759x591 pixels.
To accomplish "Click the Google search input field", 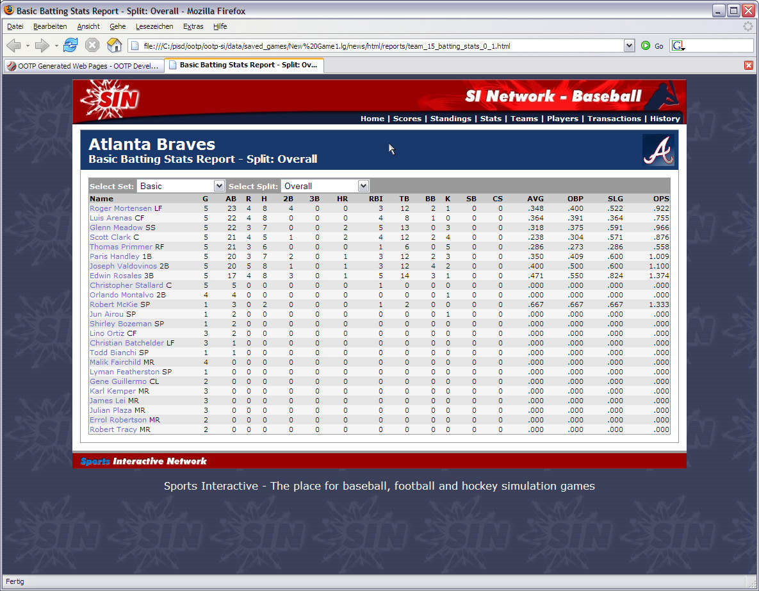I will coord(719,46).
